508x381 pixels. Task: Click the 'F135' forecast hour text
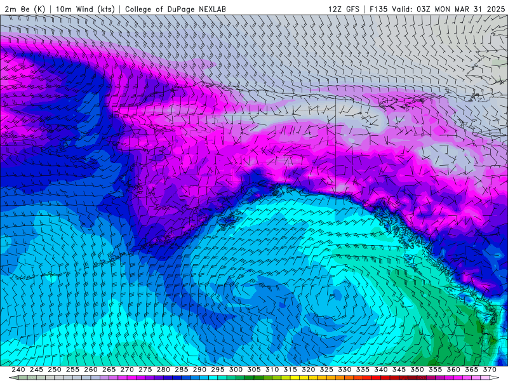click(x=378, y=9)
